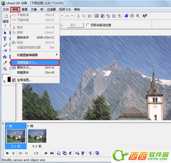The image size is (171, 163).
Task: Click the background black color swatch
Action: (x=9, y=79)
